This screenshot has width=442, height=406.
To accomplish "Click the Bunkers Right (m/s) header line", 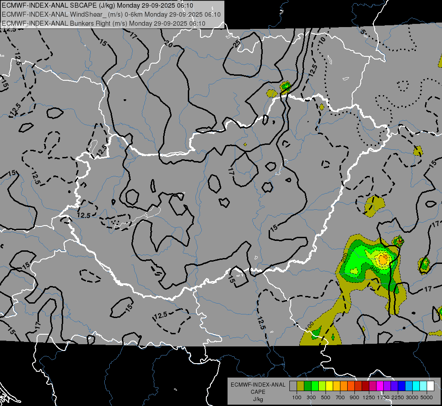I will point(103,23).
